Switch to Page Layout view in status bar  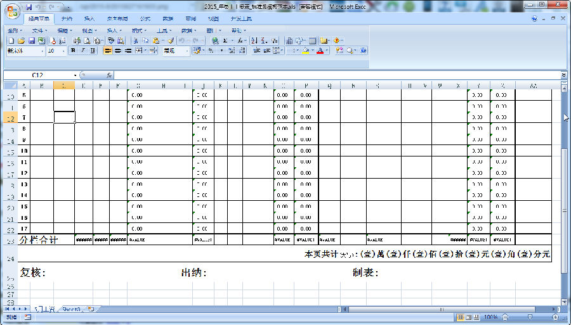(x=469, y=317)
